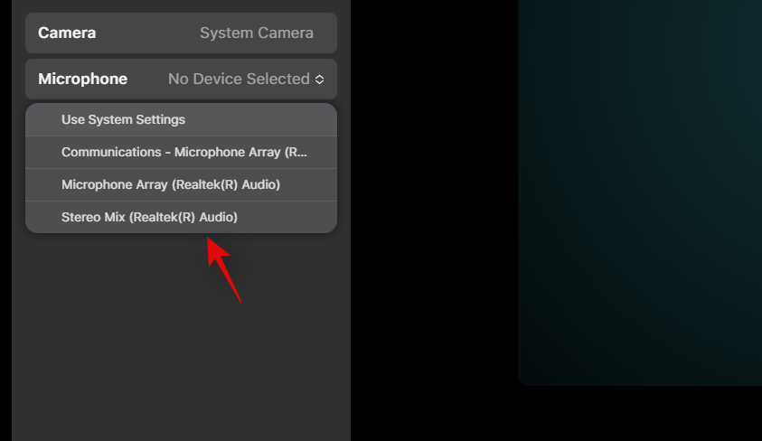Select Use System Settings for microphone

123,119
